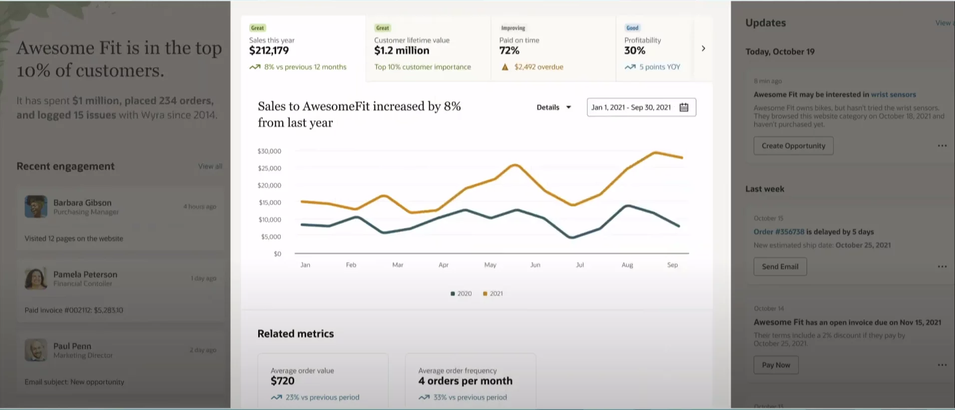955x410 pixels.
Task: Click Pamela Peterson's profile avatar
Action: point(36,278)
